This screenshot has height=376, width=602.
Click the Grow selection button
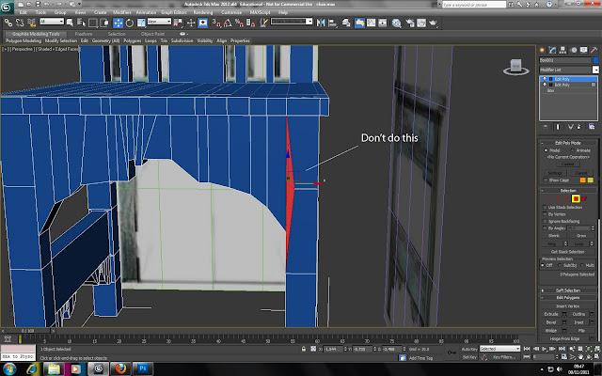pos(579,235)
